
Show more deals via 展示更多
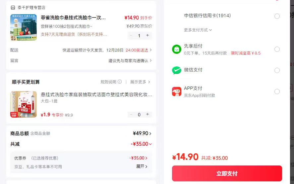tap(140, 82)
